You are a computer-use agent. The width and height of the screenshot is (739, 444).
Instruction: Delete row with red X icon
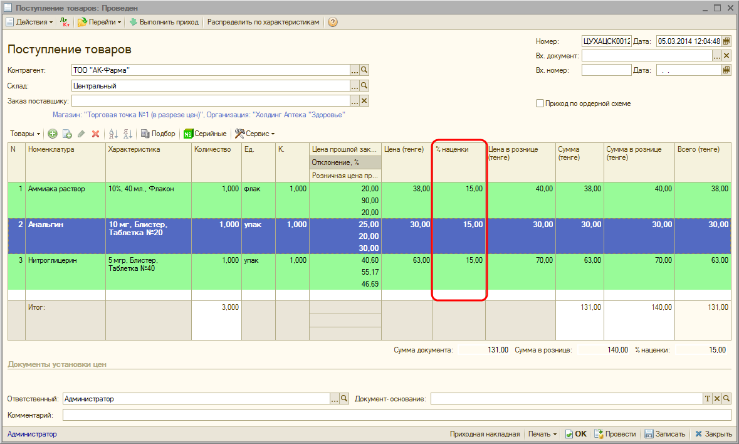click(x=96, y=134)
